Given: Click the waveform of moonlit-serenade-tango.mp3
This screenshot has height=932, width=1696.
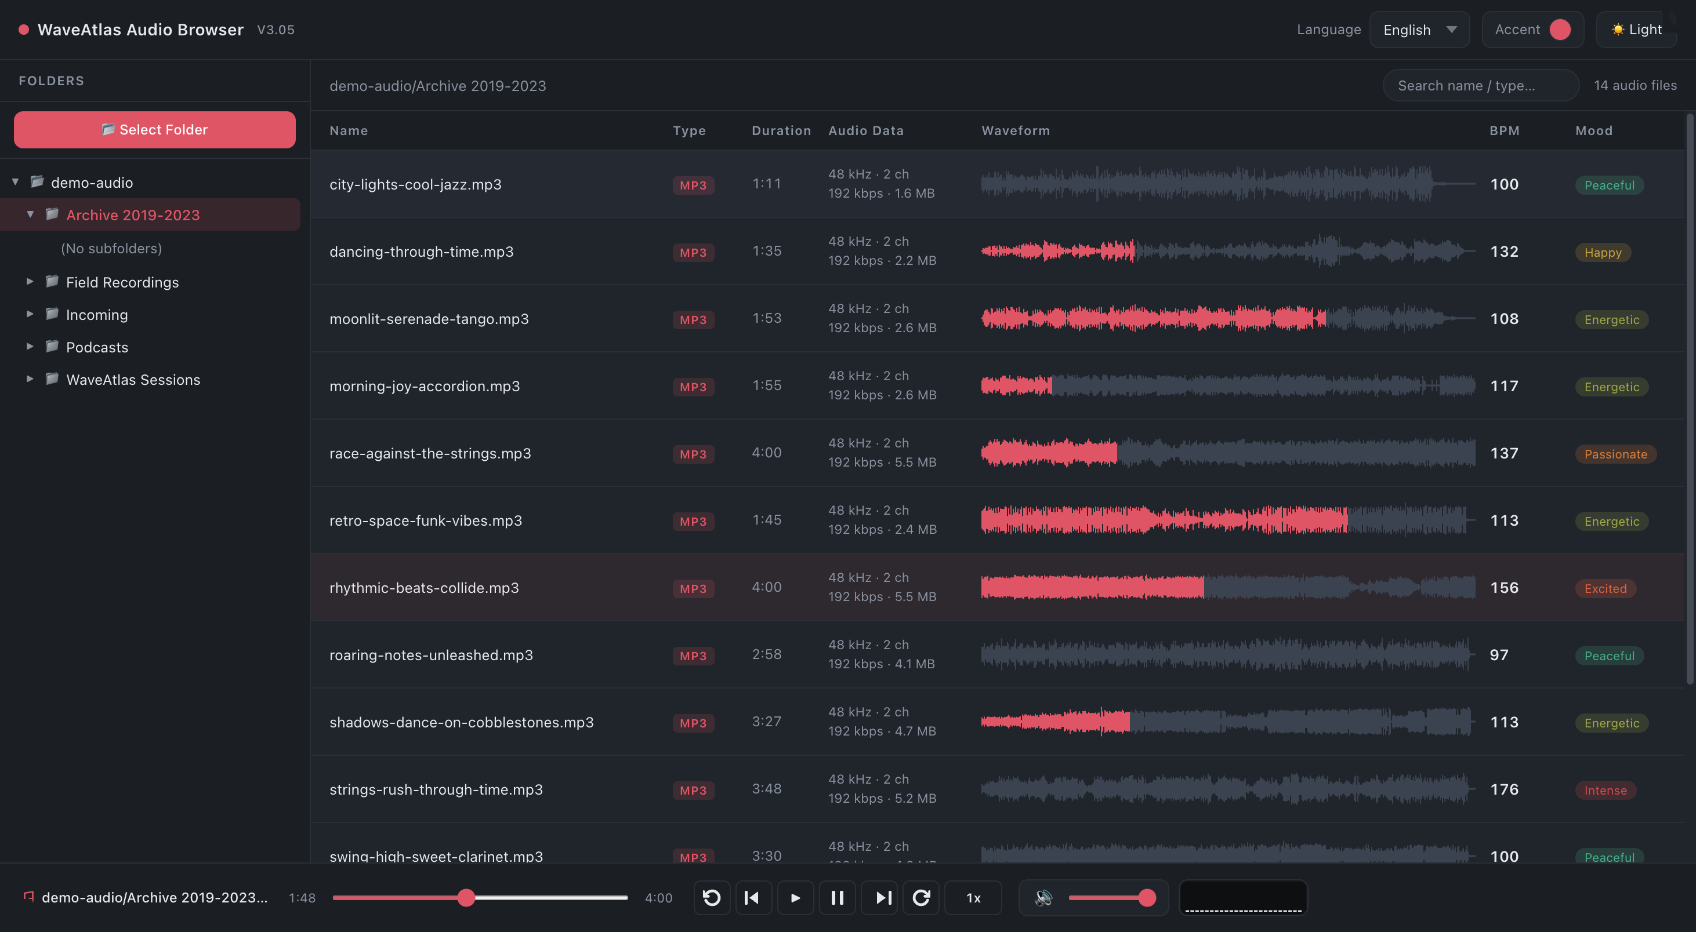Looking at the screenshot, I should pos(1228,319).
